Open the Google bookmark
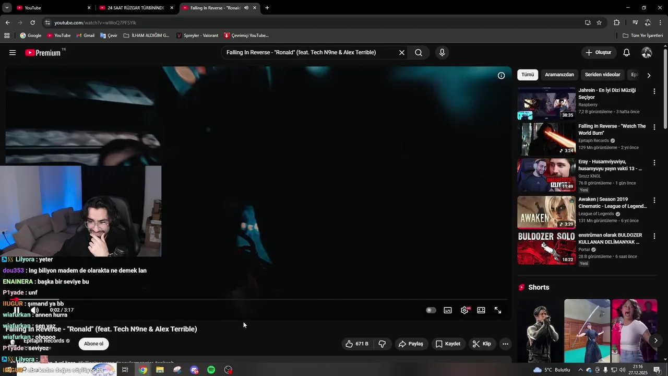Viewport: 668px width, 376px height. [x=31, y=36]
